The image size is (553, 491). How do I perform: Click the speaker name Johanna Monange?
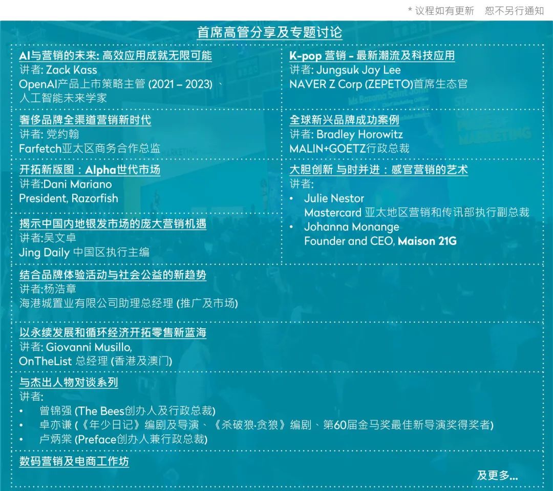click(x=352, y=227)
